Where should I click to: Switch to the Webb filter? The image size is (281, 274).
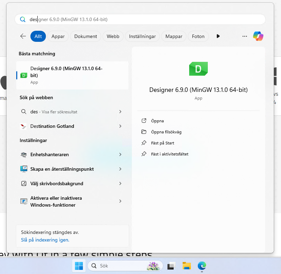(113, 36)
